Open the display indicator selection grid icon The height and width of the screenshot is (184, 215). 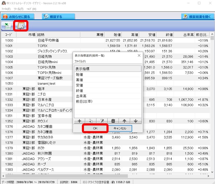[x=21, y=26]
